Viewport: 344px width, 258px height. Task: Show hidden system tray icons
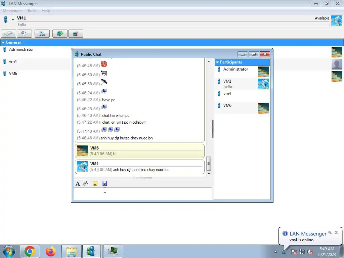click(x=275, y=252)
